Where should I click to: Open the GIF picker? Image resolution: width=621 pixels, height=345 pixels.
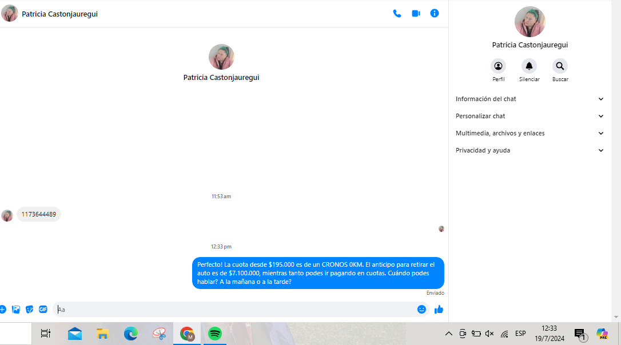(x=43, y=310)
